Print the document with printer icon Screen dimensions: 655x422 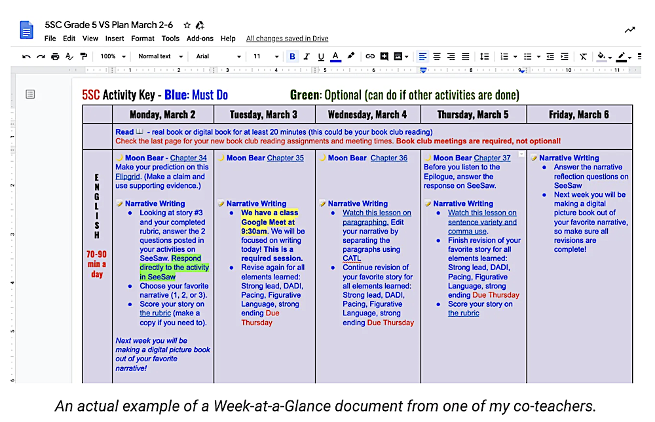pyautogui.click(x=55, y=56)
